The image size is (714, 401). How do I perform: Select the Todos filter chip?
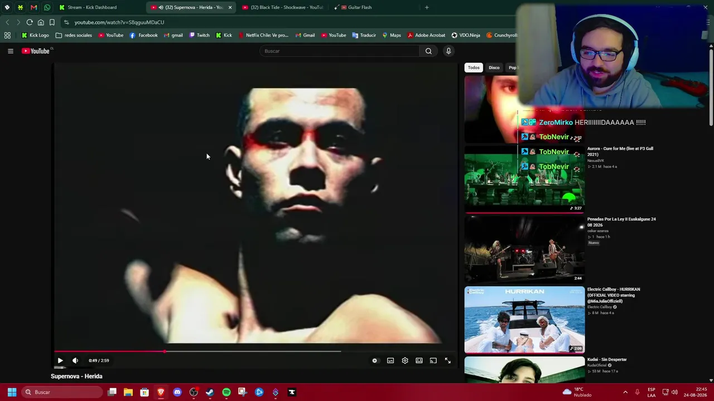474,67
